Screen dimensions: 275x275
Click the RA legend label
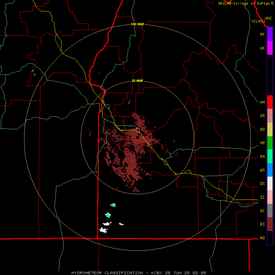[x=262, y=157]
